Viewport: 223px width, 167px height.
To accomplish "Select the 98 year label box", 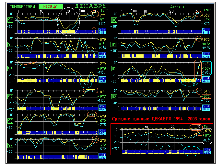I will 11,121.
